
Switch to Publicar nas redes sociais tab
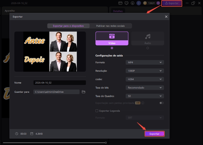coord(110,26)
